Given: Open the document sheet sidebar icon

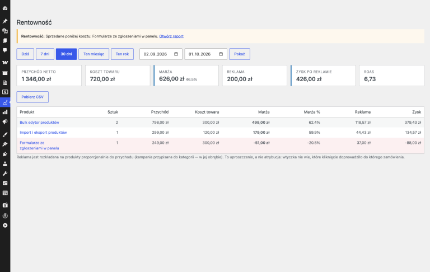Looking at the screenshot, I should tap(5, 82).
